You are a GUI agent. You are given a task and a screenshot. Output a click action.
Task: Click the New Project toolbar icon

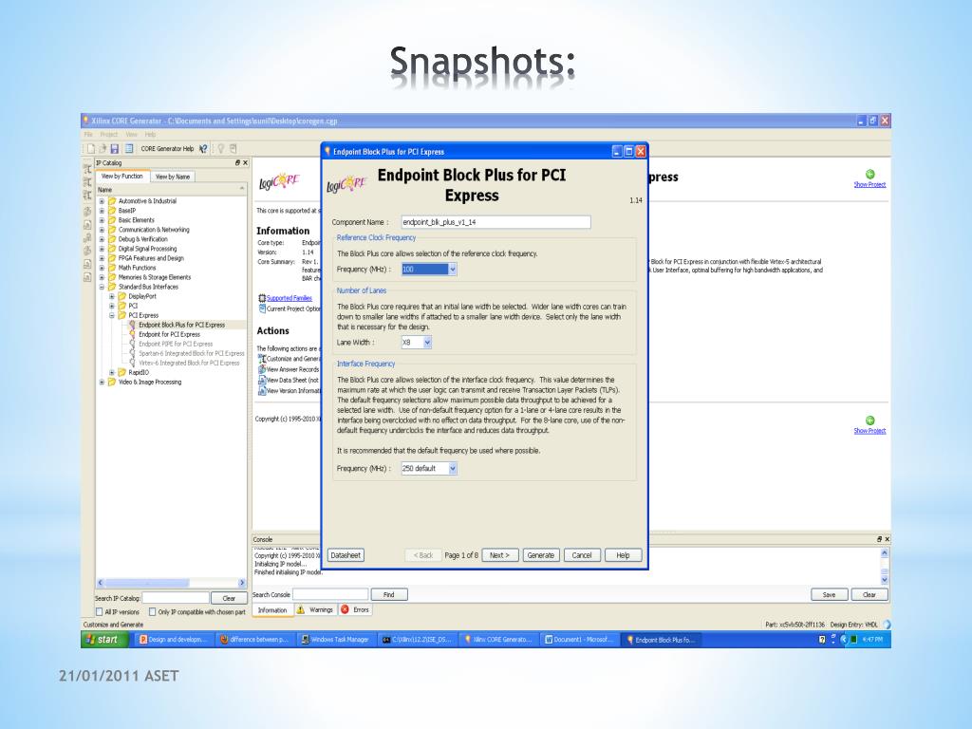click(x=90, y=149)
